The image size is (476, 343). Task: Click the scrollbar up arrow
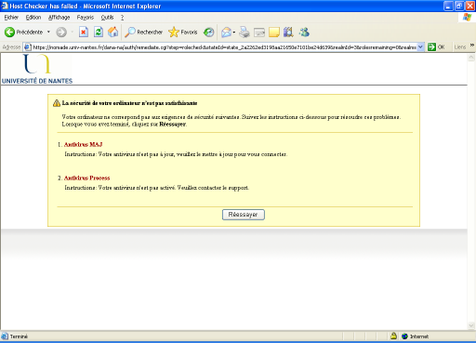471,58
